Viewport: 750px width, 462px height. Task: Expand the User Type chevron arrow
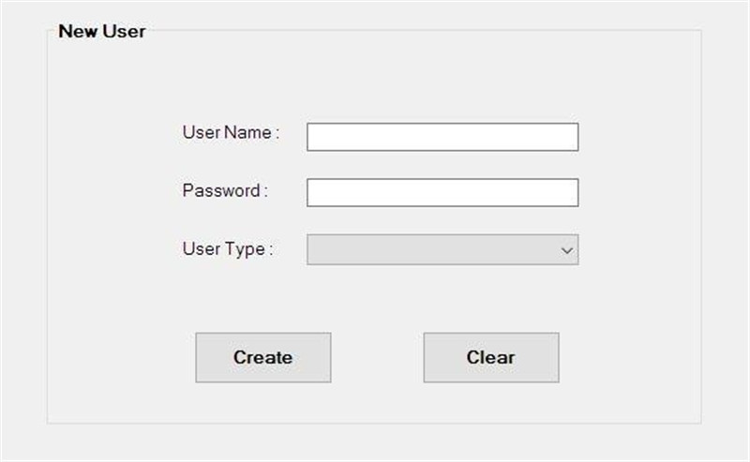tap(567, 250)
